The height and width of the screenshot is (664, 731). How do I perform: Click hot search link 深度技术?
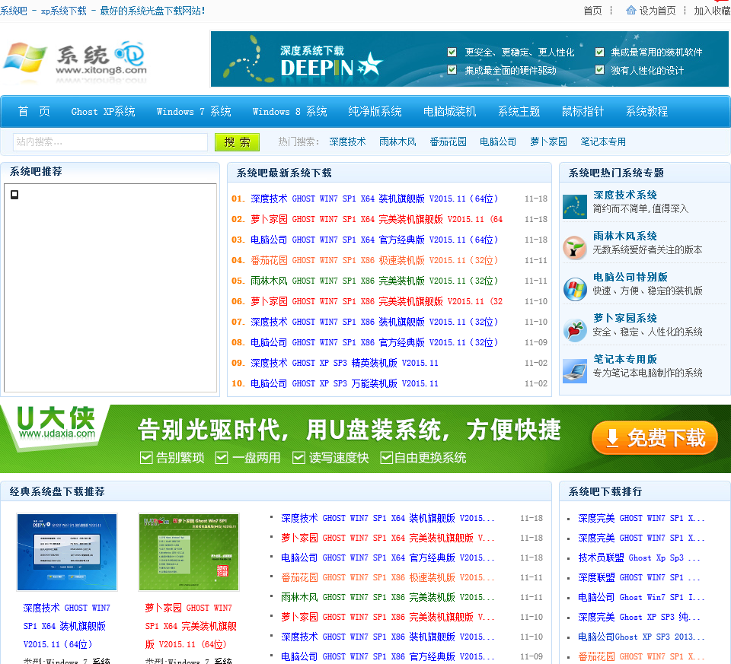click(347, 142)
